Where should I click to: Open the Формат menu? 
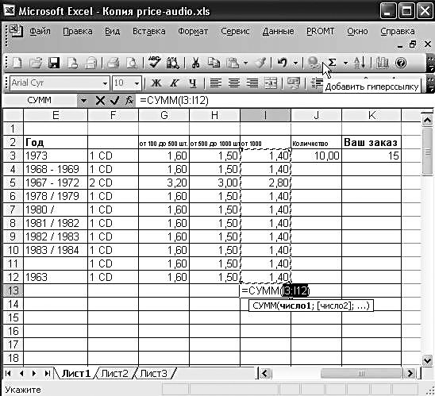click(x=193, y=31)
